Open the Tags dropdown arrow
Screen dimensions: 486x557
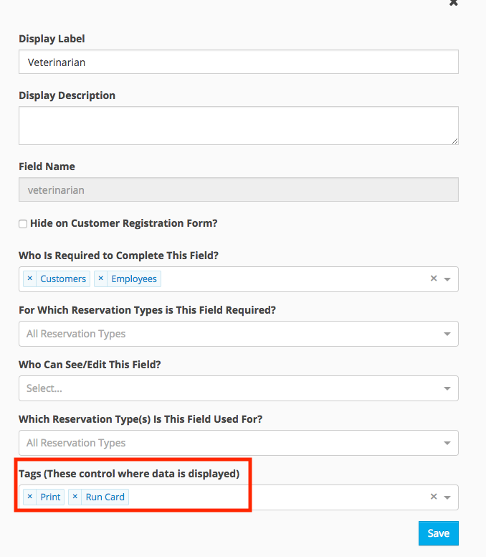[447, 497]
